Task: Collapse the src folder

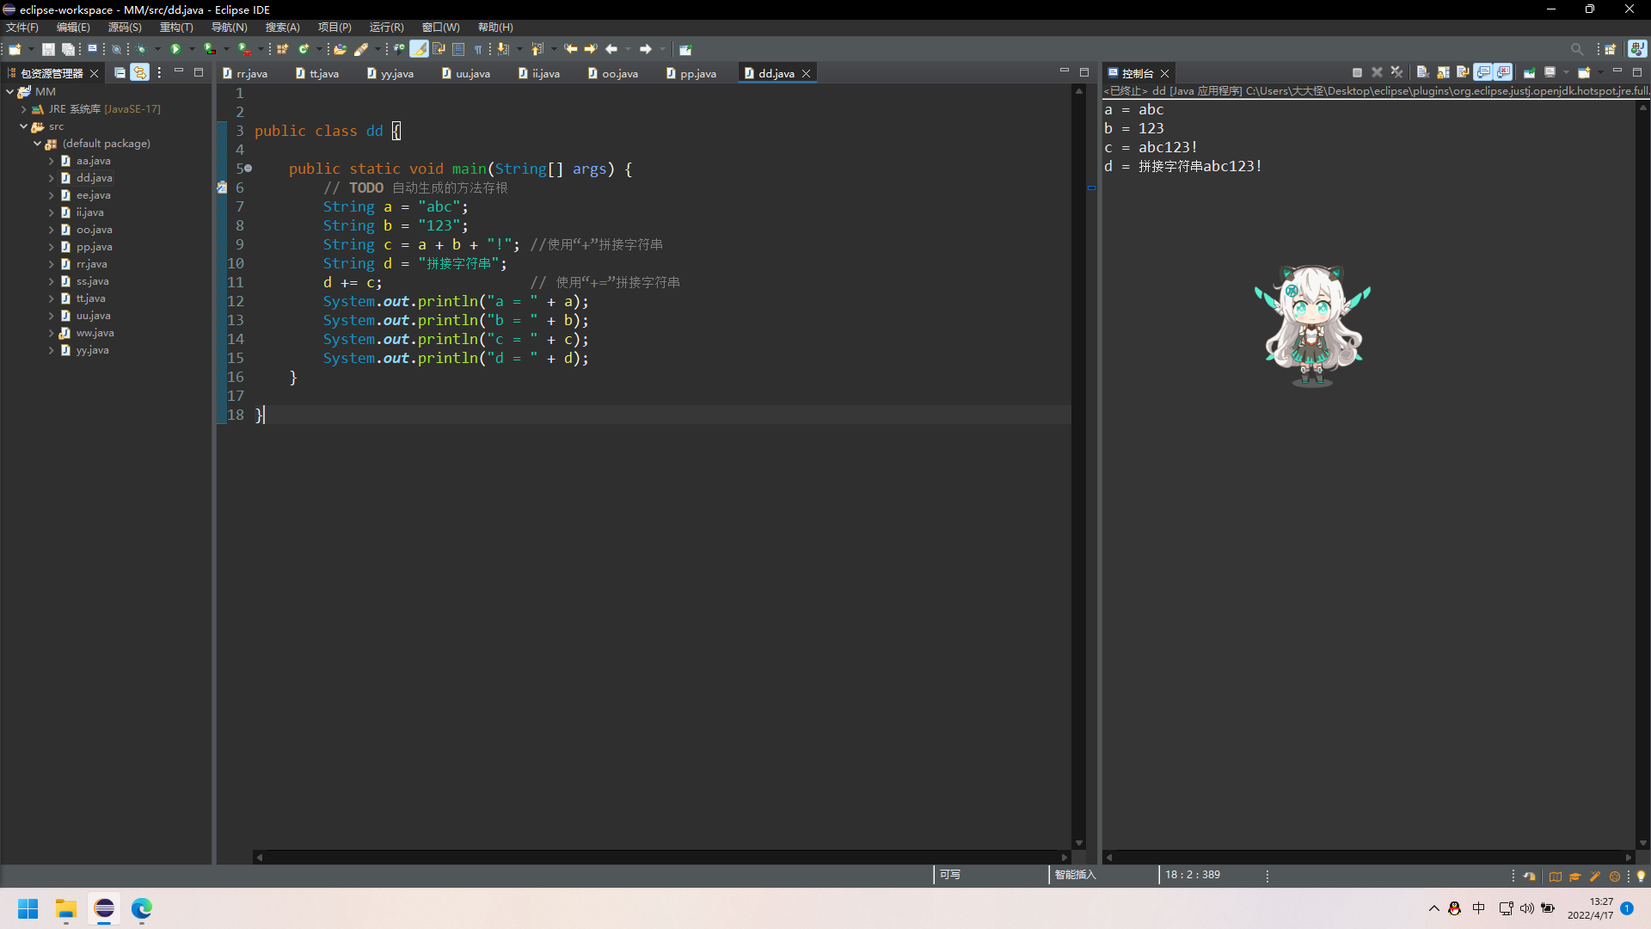Action: pos(24,126)
